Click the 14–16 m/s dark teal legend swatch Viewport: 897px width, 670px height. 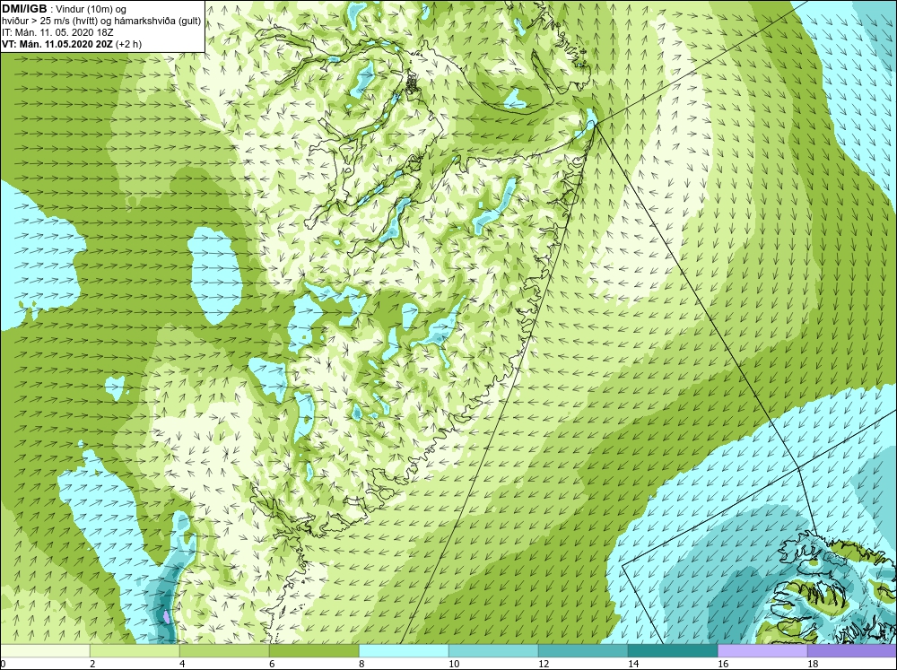673,651
